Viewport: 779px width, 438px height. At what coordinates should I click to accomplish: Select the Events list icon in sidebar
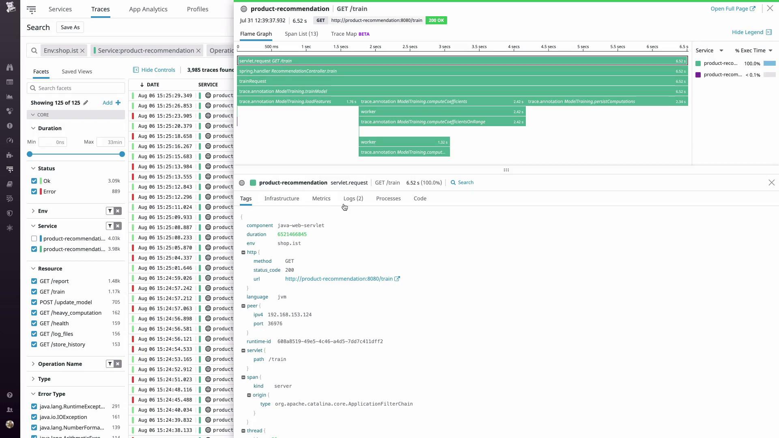click(10, 82)
